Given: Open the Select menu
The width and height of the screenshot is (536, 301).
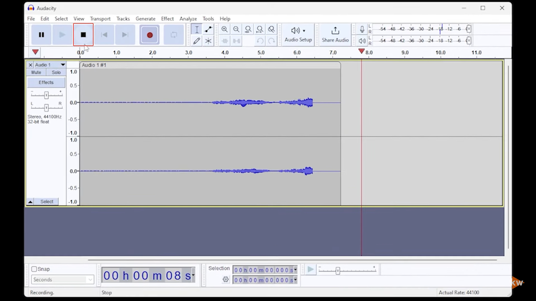Looking at the screenshot, I should point(61,19).
